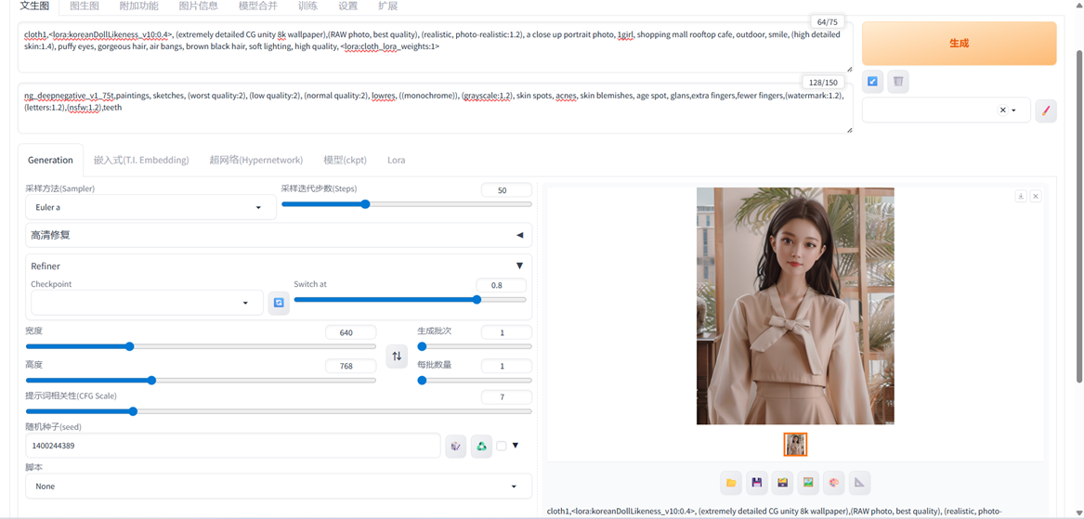Open the 设置 tab

[x=348, y=6]
